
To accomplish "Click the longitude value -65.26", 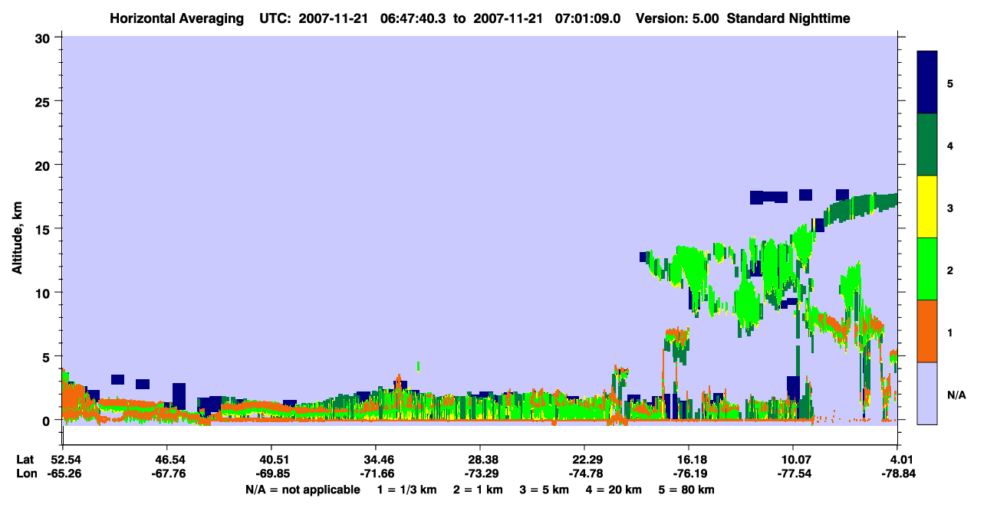I will (63, 473).
